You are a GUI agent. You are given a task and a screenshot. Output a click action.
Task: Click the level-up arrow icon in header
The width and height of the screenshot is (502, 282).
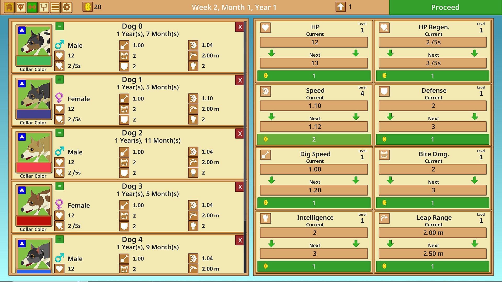click(x=340, y=7)
